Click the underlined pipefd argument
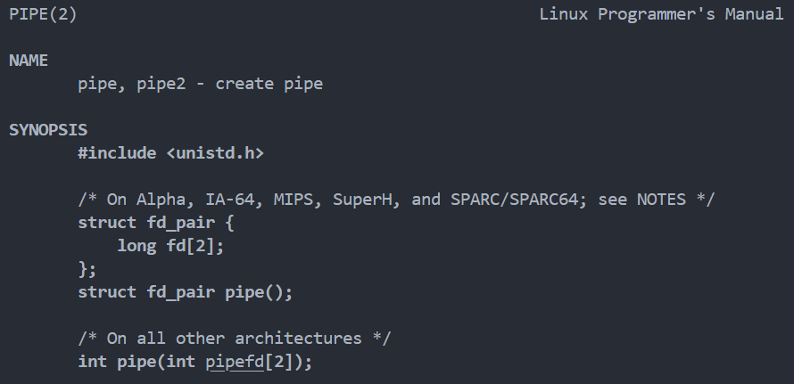The image size is (794, 384). click(x=235, y=363)
